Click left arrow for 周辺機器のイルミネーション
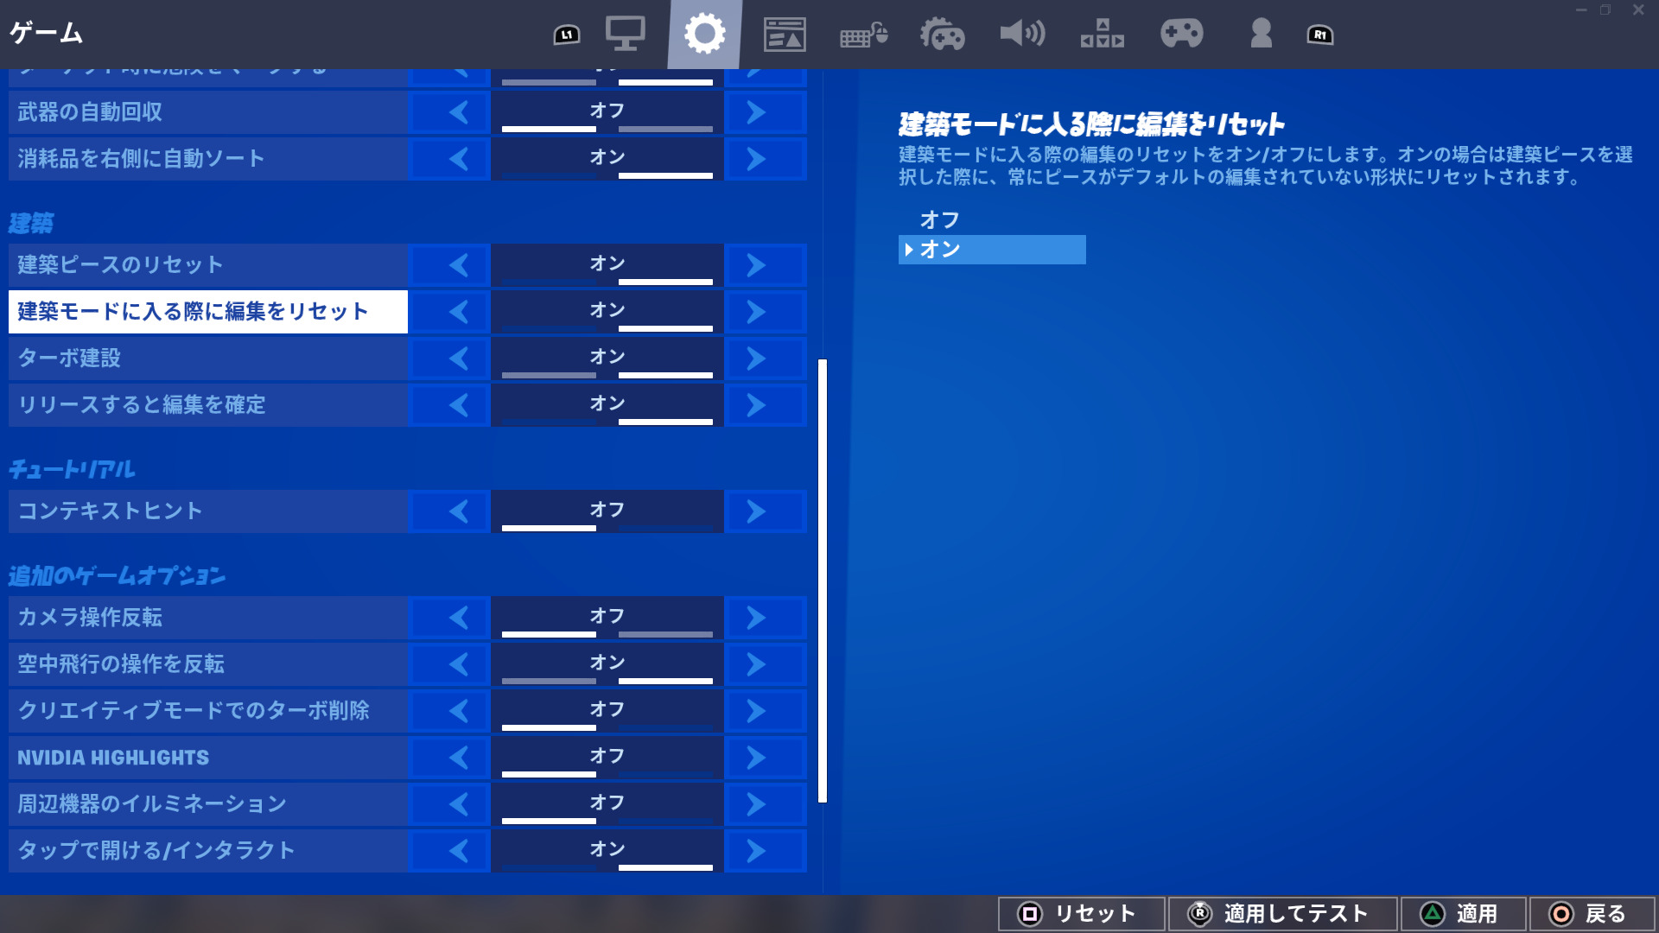The height and width of the screenshot is (933, 1659). pyautogui.click(x=450, y=804)
